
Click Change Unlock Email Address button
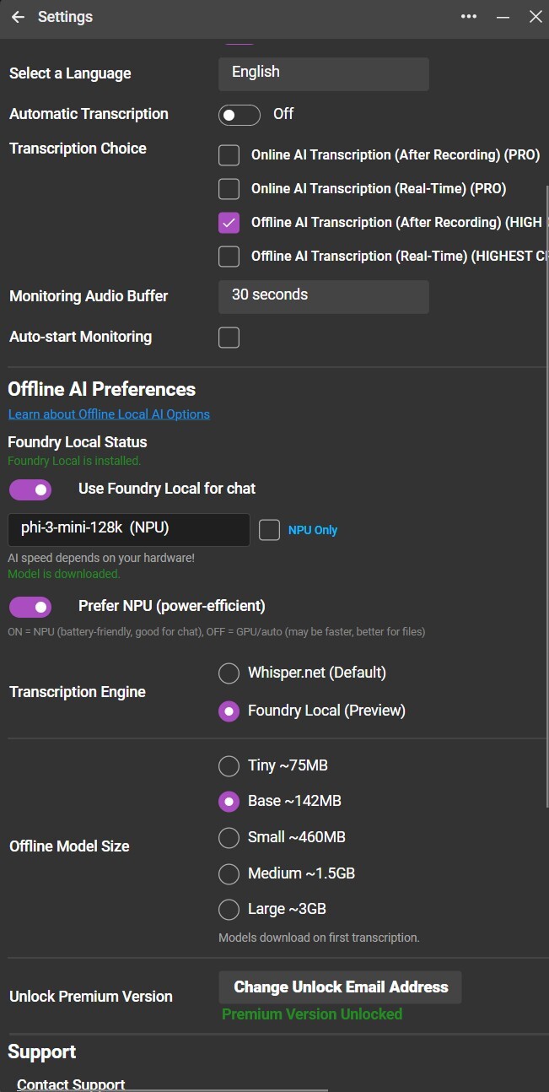340,987
